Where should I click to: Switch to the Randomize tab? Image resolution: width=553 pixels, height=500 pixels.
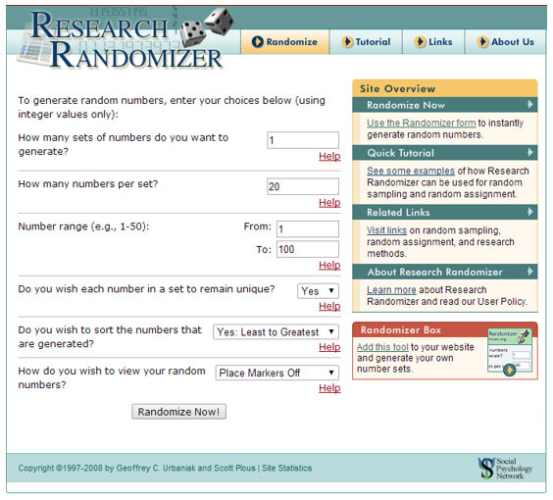click(285, 42)
